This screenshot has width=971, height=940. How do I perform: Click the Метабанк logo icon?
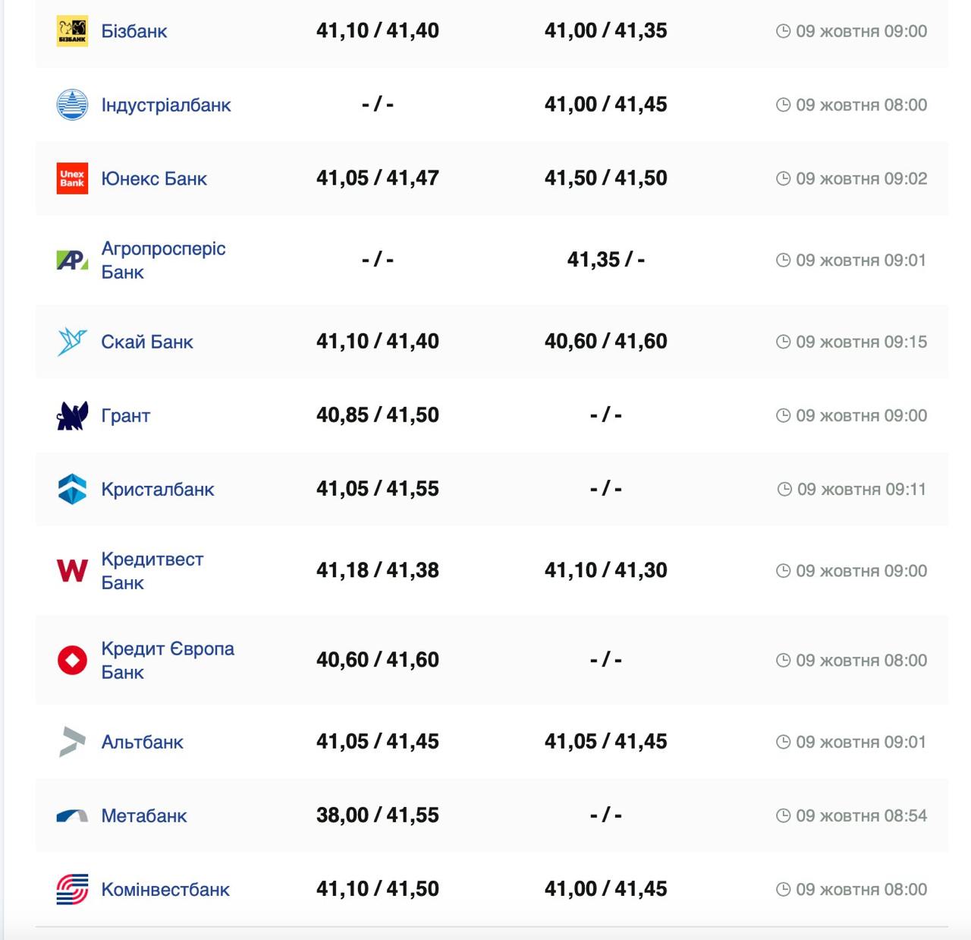[72, 815]
